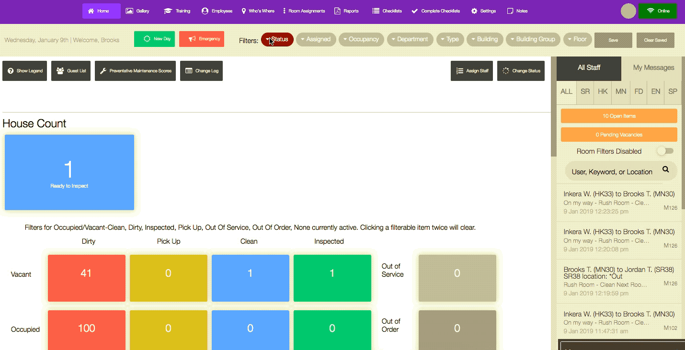
Task: Select the HK staff department tab
Action: [603, 91]
